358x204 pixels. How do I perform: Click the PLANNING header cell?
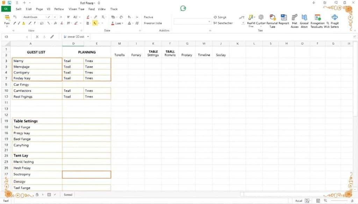click(x=87, y=52)
